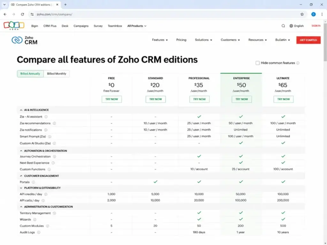The height and width of the screenshot is (245, 327).
Task: Collapse the Automation & Orchestration section
Action: tap(21, 151)
